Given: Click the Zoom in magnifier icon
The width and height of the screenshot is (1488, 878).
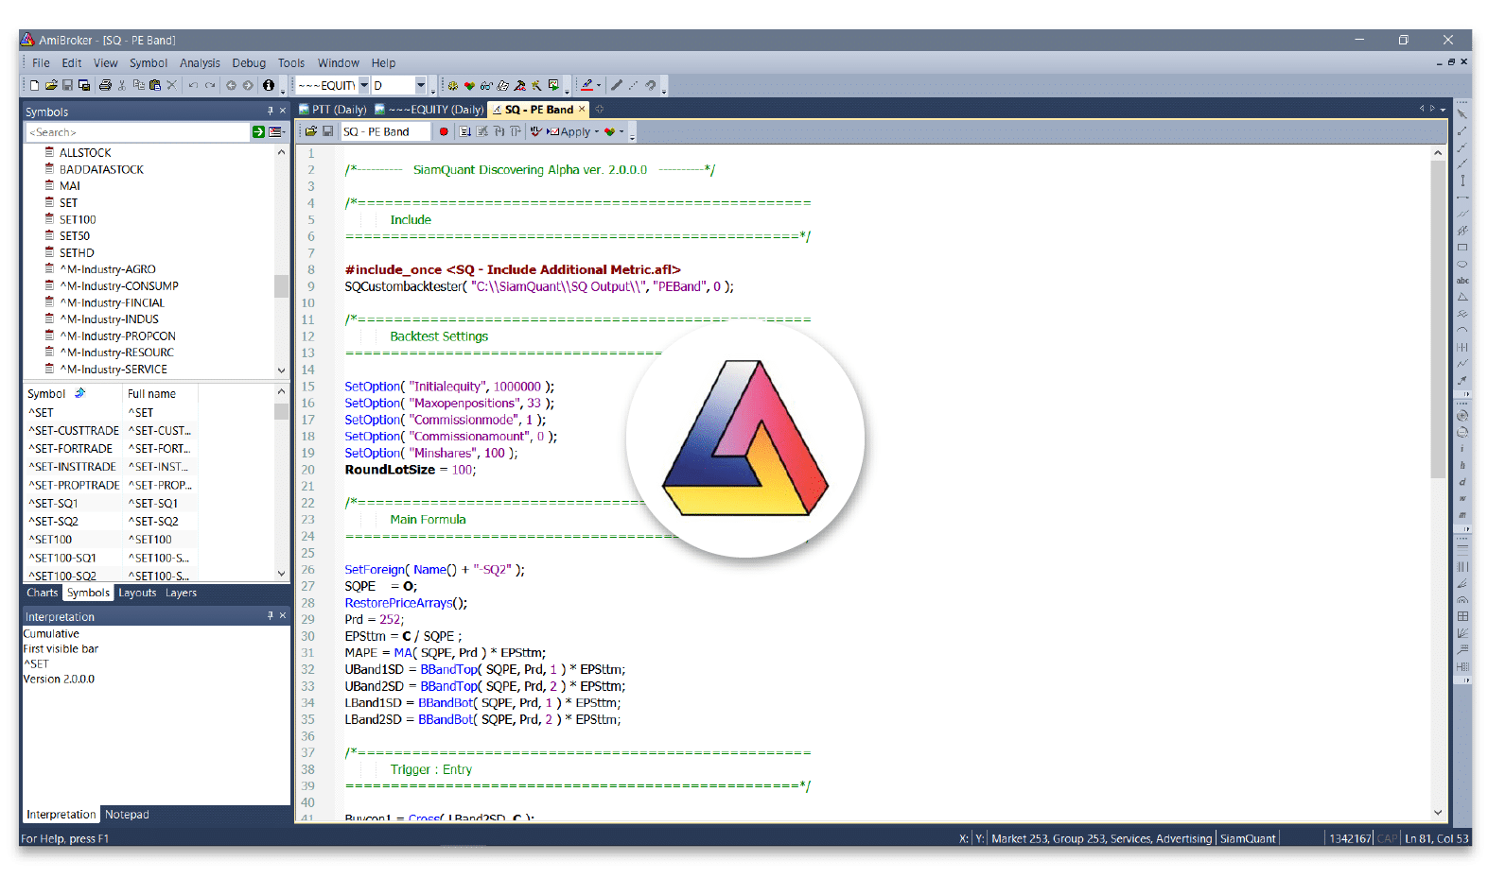Looking at the screenshot, I should [x=1462, y=415].
